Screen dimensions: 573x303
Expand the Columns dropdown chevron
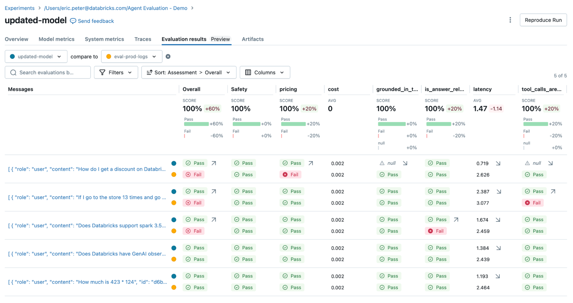tap(282, 73)
